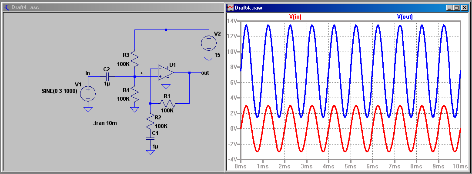The image size is (472, 174).
Task: Minimize the Draft4..raw window
Action: [x=449, y=8]
